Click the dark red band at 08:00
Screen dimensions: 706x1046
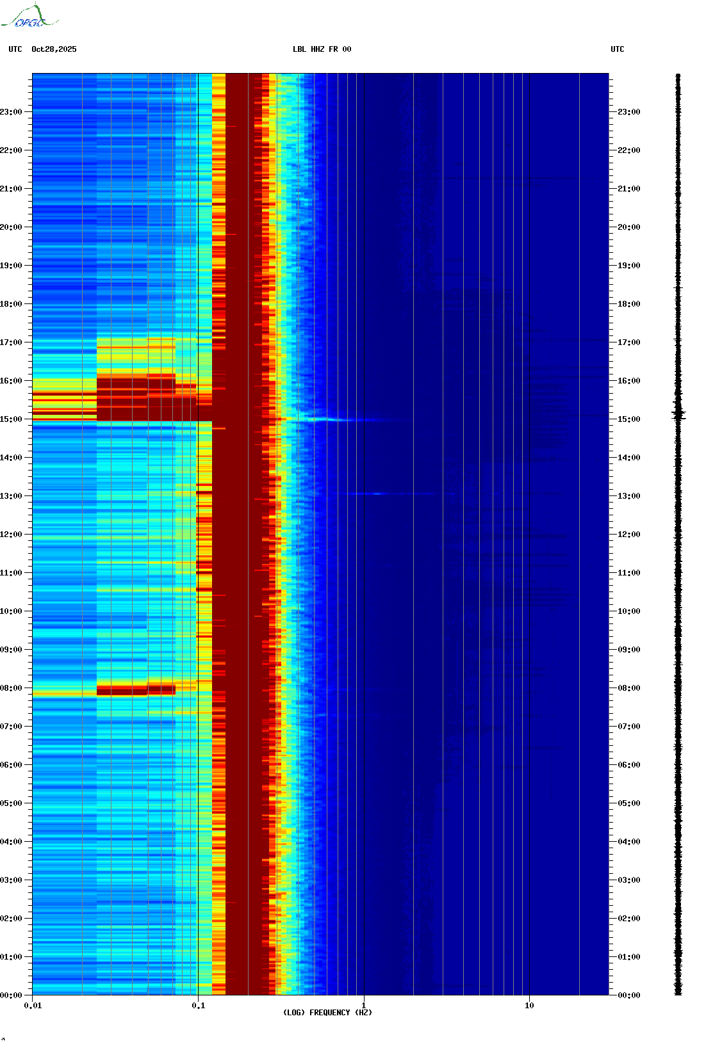point(136,689)
